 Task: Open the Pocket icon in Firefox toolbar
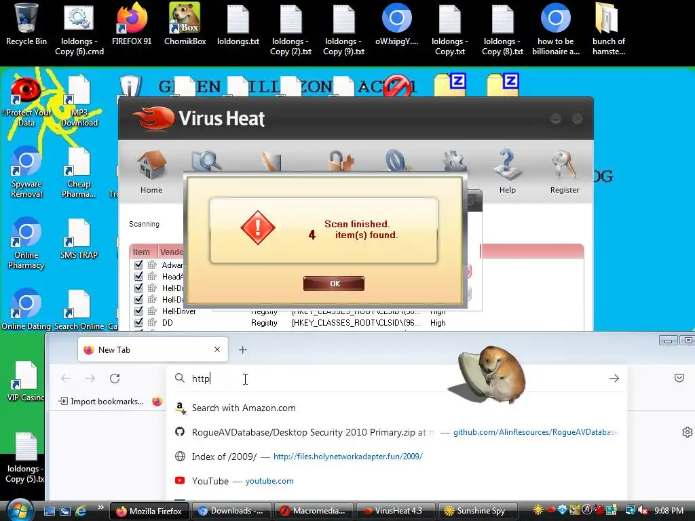679,378
